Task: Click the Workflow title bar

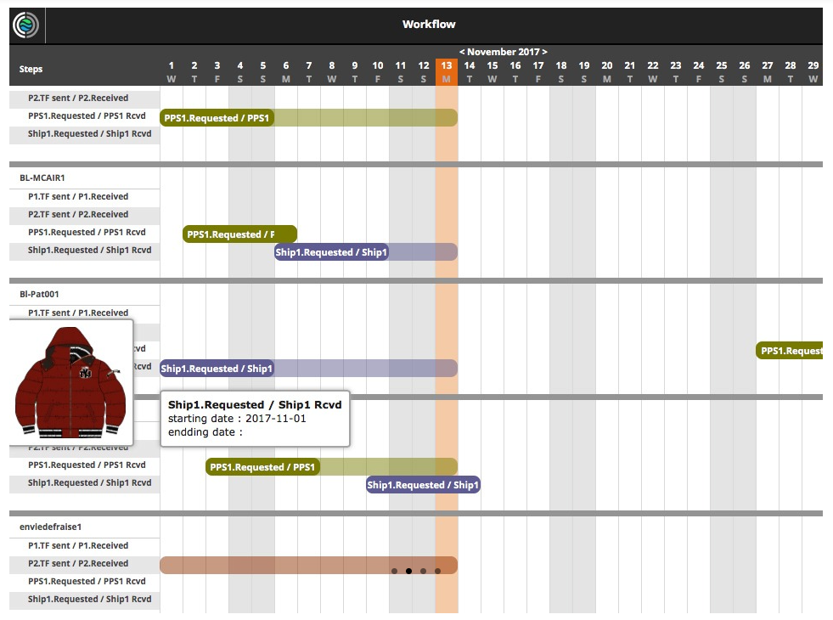Action: 429,24
